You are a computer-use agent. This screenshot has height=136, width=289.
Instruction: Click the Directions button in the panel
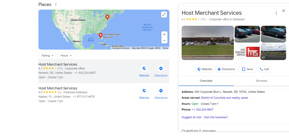click(226, 69)
